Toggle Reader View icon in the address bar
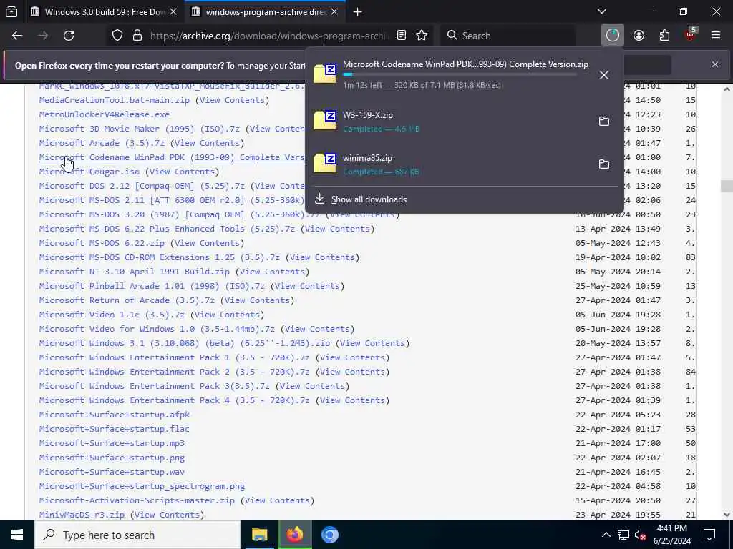 (x=401, y=36)
